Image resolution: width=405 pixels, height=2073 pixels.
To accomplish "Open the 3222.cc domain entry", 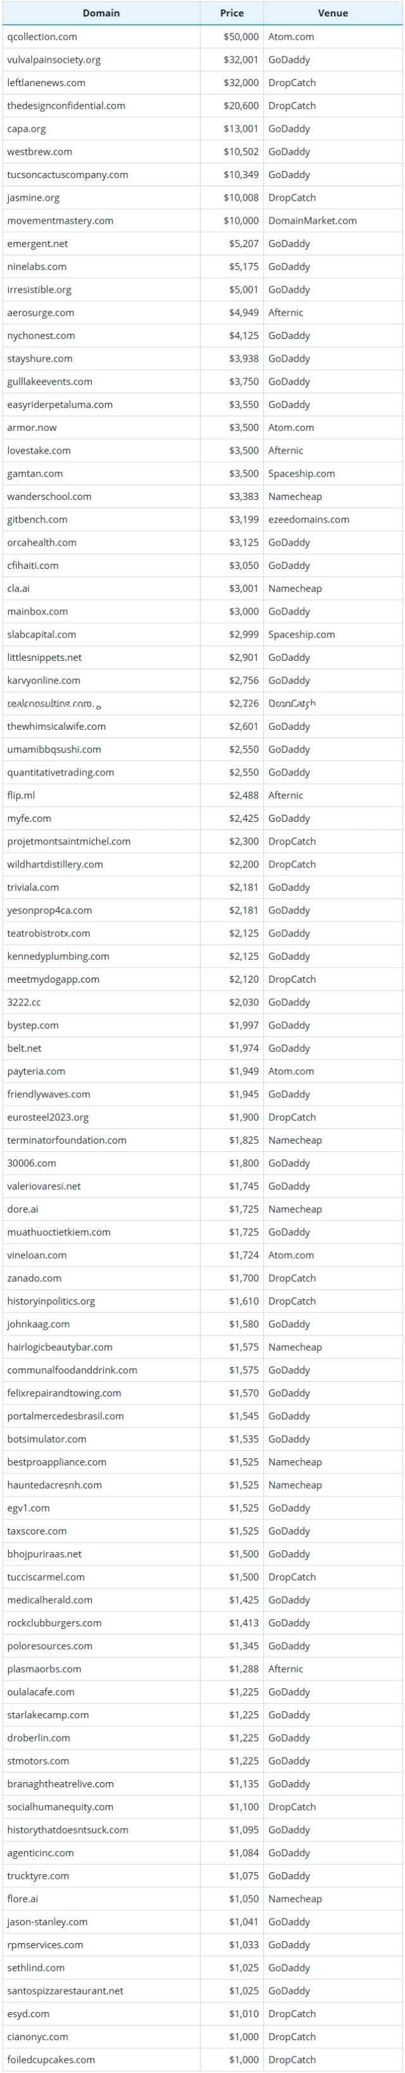I will [x=23, y=1002].
